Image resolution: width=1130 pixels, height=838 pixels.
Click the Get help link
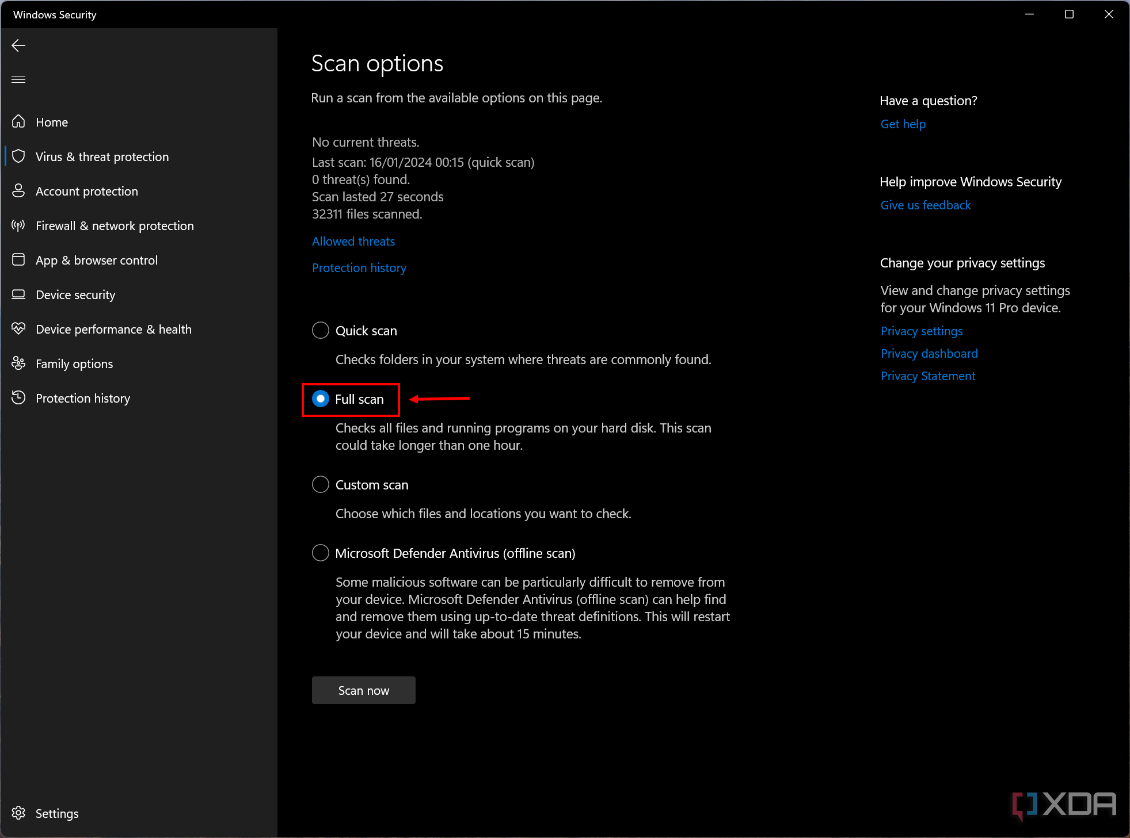(903, 124)
